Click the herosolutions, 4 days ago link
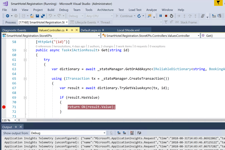 69,46
